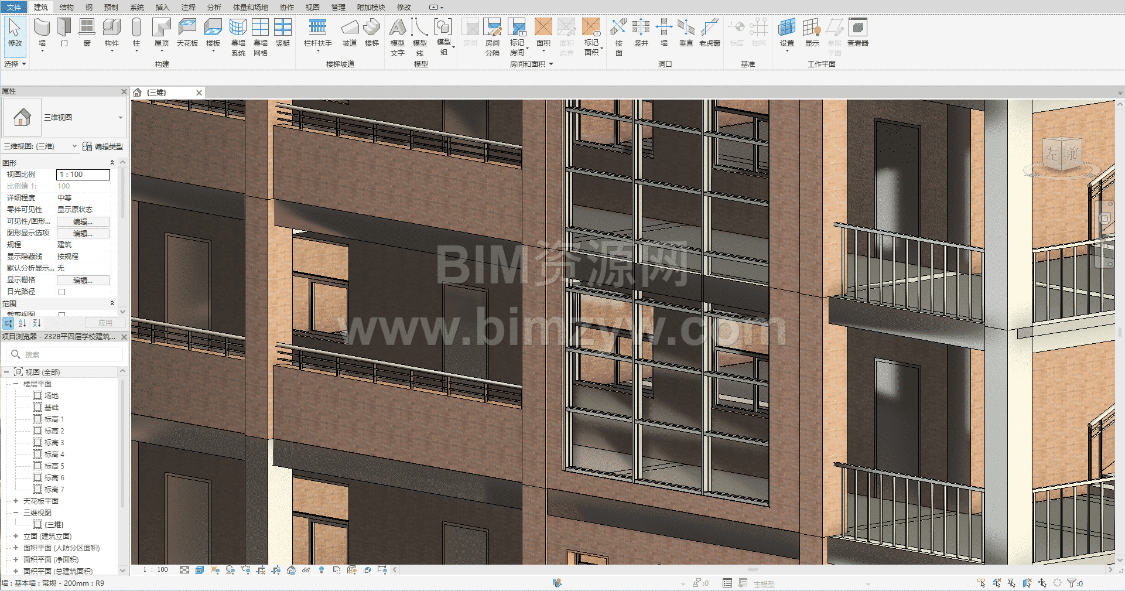Toggle select elements by face in status bar

(1027, 583)
